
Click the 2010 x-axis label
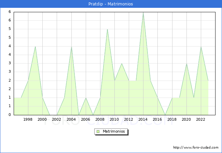pos(114,119)
